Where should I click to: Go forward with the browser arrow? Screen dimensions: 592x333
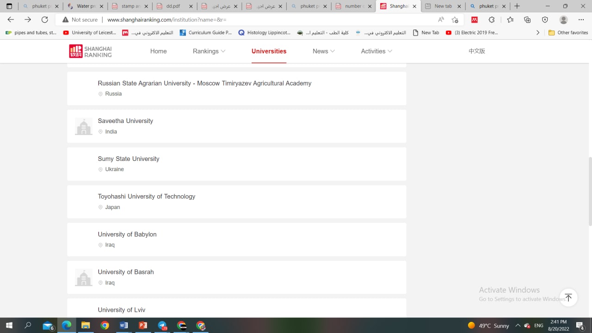[28, 19]
